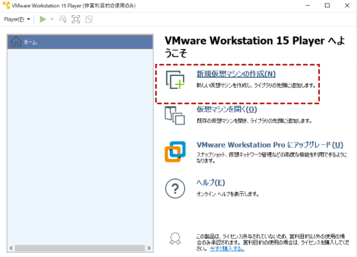Click the home house icon in library

(x=16, y=42)
